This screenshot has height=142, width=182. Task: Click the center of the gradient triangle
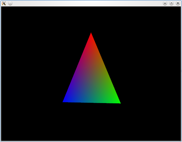[91, 80]
